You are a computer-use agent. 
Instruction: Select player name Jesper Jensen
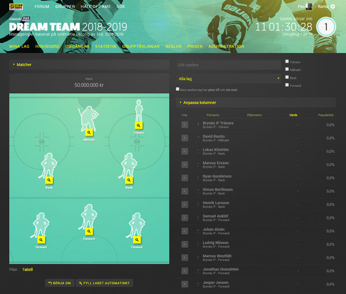[215, 282]
